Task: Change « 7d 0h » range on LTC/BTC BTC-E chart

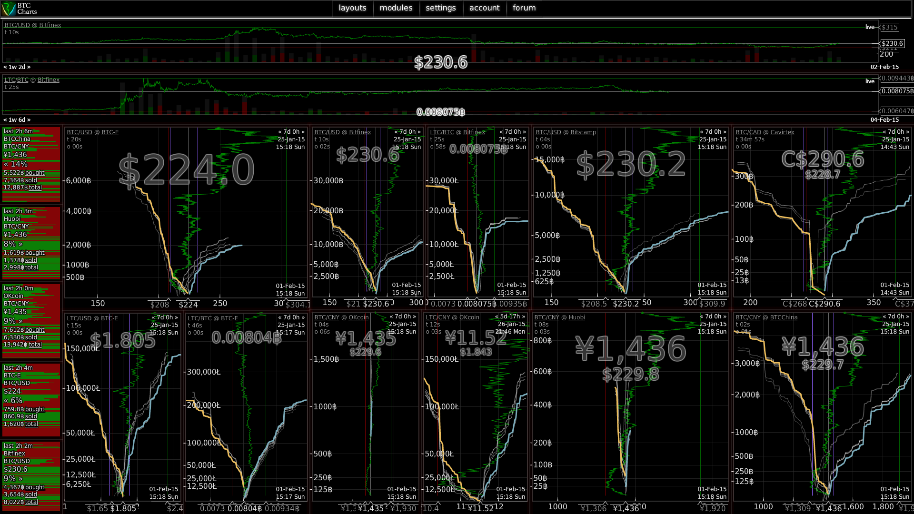Action: [x=291, y=317]
